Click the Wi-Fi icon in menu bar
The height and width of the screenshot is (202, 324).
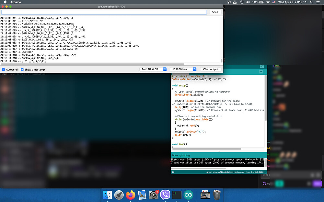pyautogui.click(x=267, y=2)
